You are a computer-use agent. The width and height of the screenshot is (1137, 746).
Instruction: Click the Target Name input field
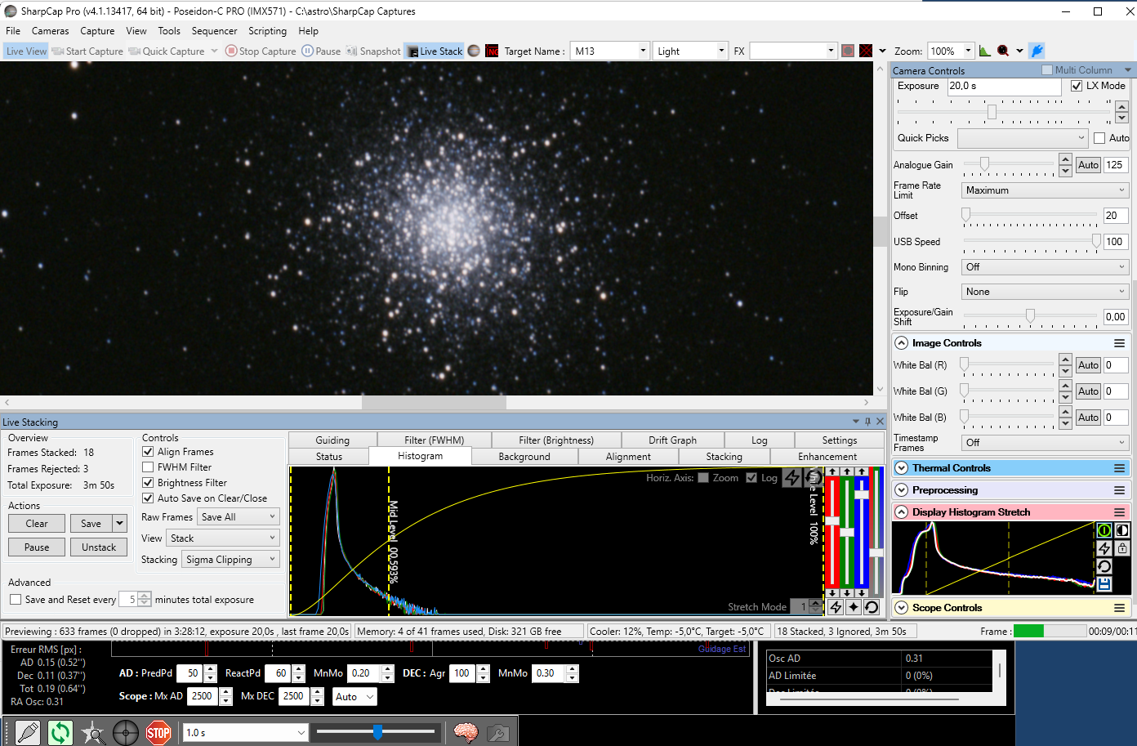click(x=609, y=51)
